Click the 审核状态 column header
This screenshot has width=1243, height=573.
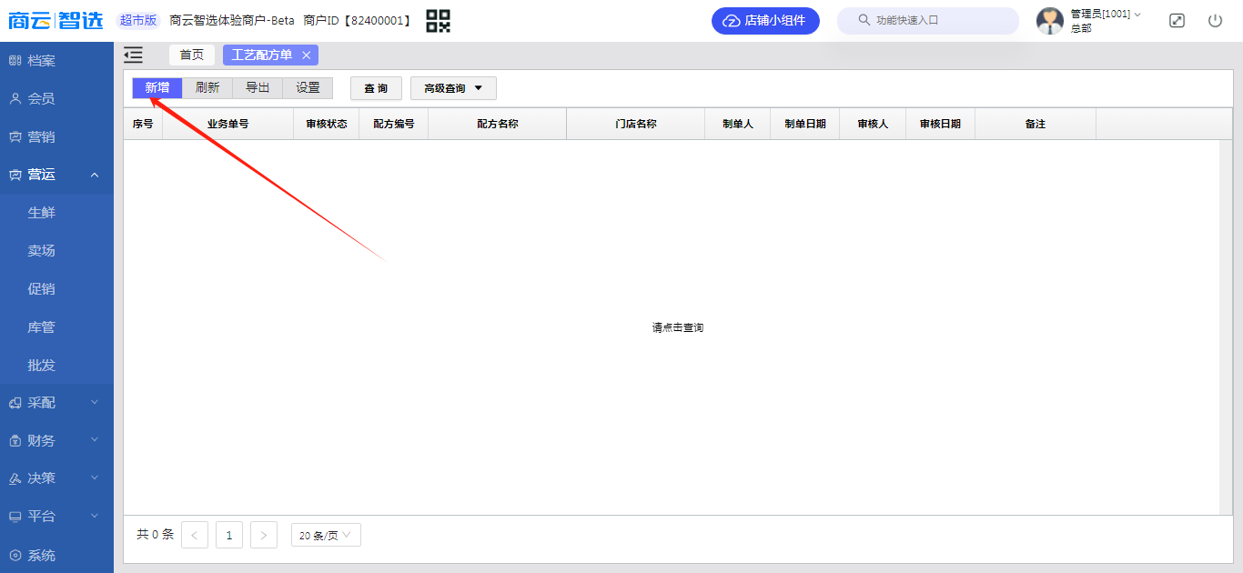tap(327, 124)
